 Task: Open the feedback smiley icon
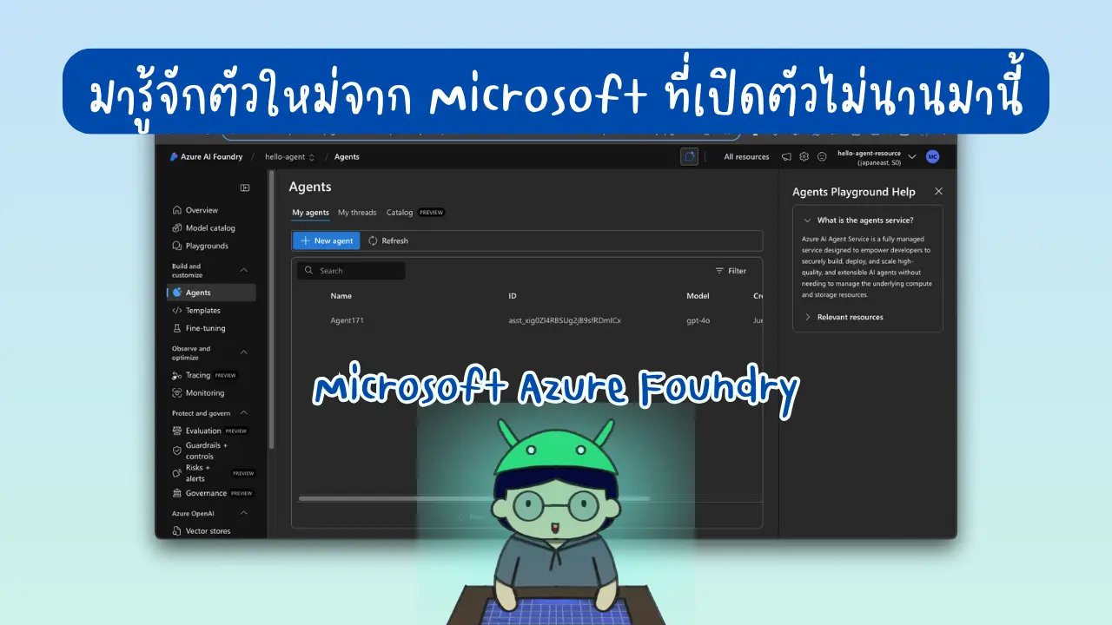coord(822,157)
